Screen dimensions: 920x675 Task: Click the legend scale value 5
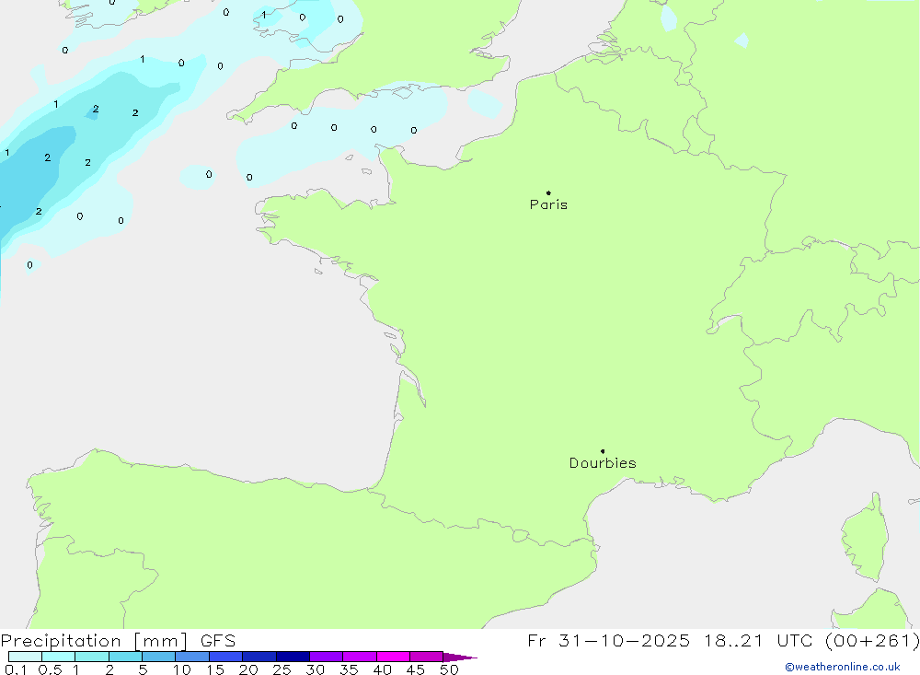tap(143, 669)
